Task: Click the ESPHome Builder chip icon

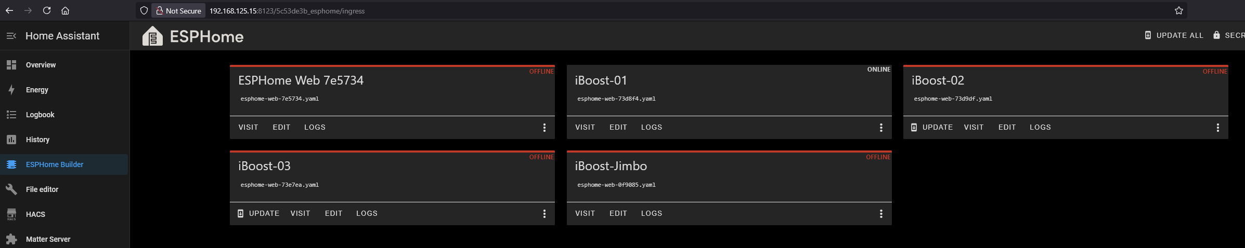Action: 11,164
